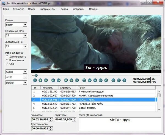
Task: Stop video playback
Action: (x=40, y=81)
